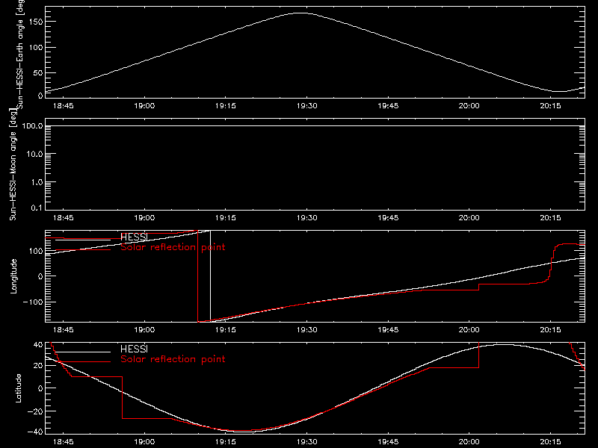The image size is (598, 448).
Task: Click the Sun-HESSI-Moon angle axis title
Action: pos(13,164)
